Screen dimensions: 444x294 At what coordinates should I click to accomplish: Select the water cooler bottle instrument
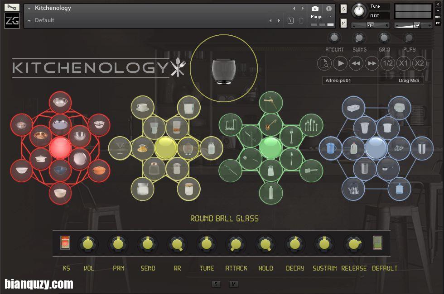pos(399,189)
